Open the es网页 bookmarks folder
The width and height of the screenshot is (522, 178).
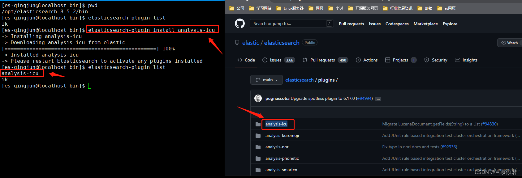tap(447, 8)
